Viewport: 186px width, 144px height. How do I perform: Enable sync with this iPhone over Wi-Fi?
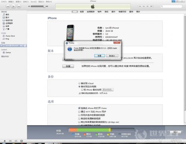[79, 112]
